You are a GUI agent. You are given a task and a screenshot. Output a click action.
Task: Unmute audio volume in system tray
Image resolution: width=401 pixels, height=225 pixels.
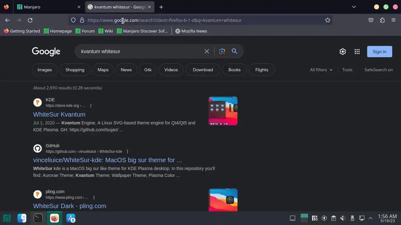(343, 218)
